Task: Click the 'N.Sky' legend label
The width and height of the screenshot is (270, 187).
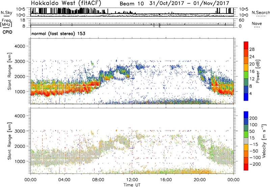Action: coord(6,13)
